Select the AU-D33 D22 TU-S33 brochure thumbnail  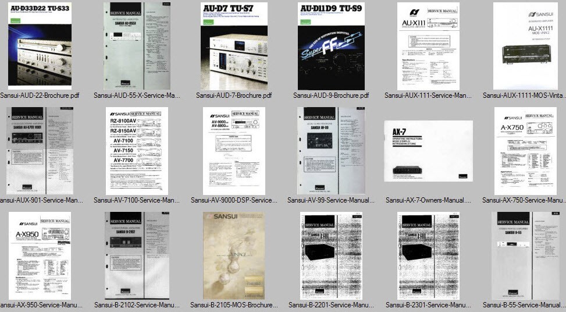[40, 46]
